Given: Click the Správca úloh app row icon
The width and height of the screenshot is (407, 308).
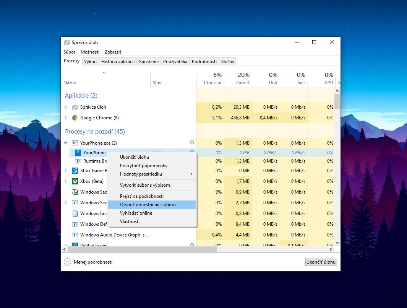Looking at the screenshot, I should pos(75,107).
